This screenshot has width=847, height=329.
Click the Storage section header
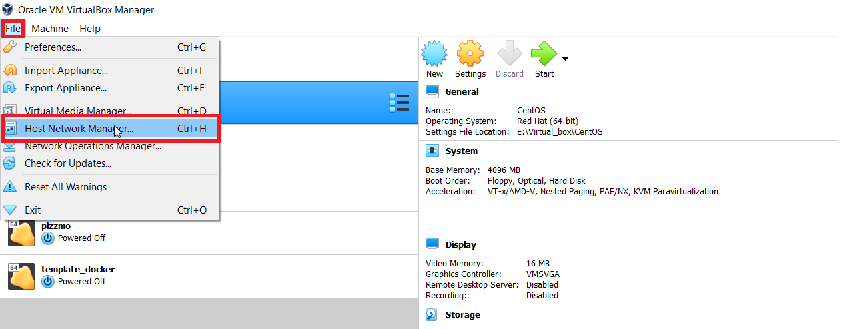pyautogui.click(x=462, y=314)
